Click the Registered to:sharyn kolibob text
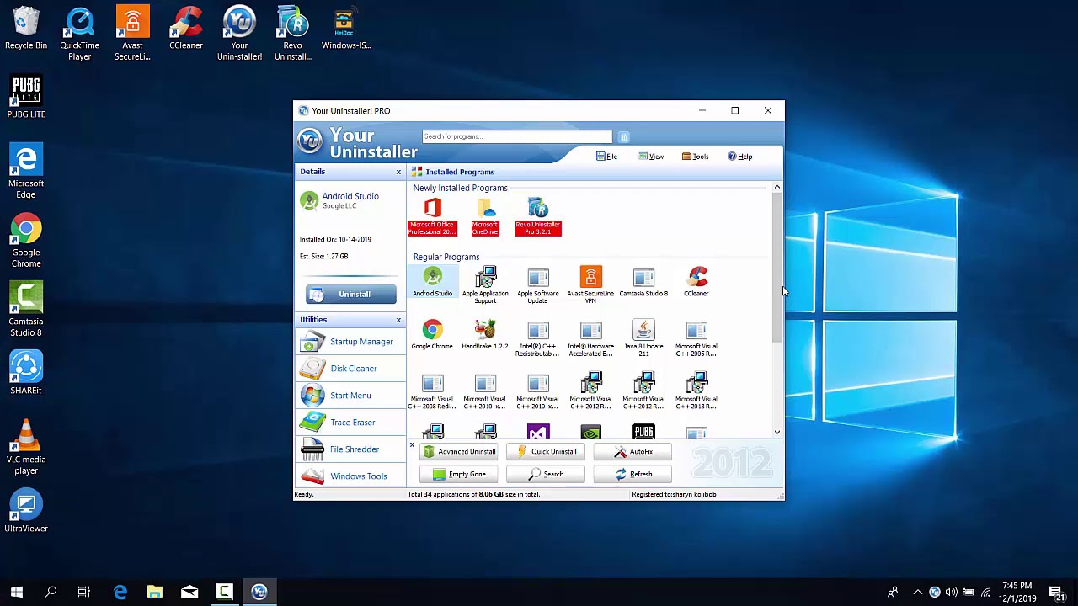The image size is (1078, 606). pyautogui.click(x=674, y=494)
